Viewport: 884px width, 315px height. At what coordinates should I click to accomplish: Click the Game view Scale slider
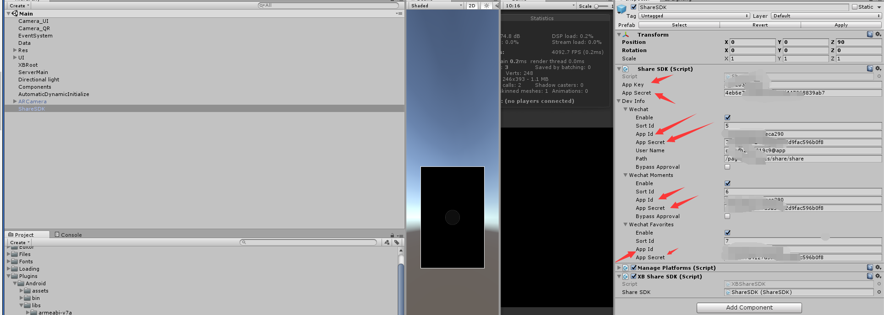601,6
